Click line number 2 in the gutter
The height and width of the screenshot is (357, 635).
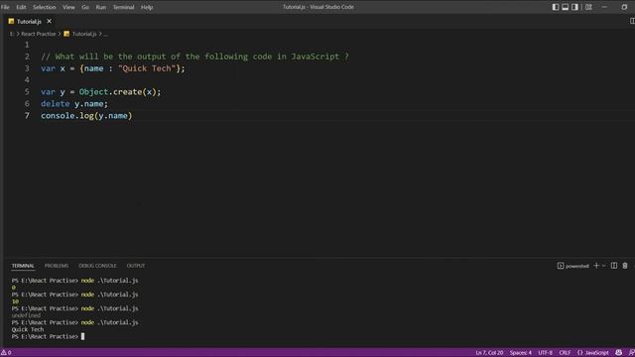click(27, 57)
